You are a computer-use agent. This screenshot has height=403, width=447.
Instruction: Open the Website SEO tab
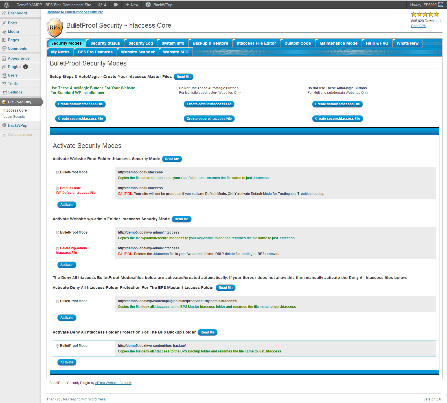tap(176, 52)
